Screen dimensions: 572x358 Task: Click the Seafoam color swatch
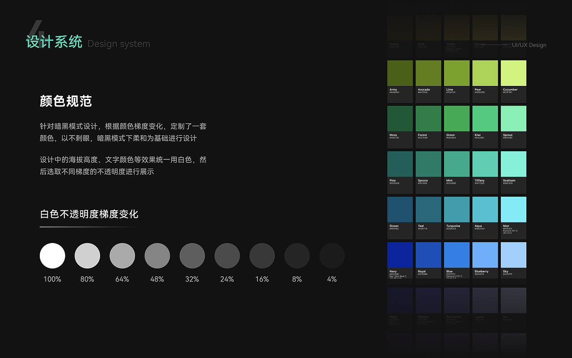513,164
